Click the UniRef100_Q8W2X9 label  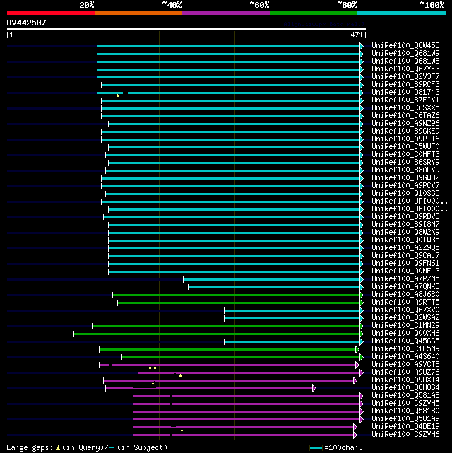(x=405, y=233)
